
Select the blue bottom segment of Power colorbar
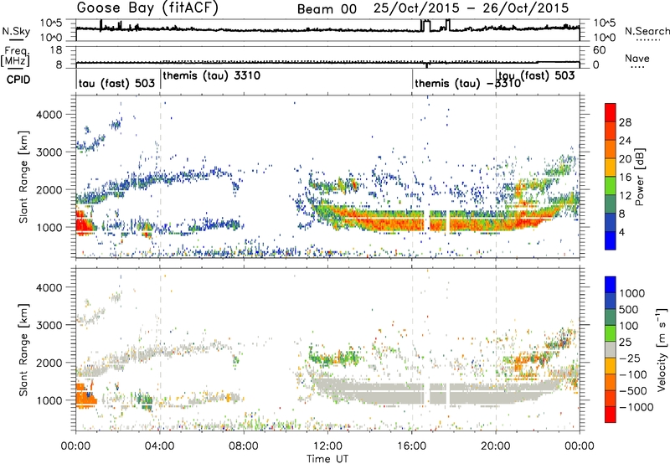pos(611,240)
